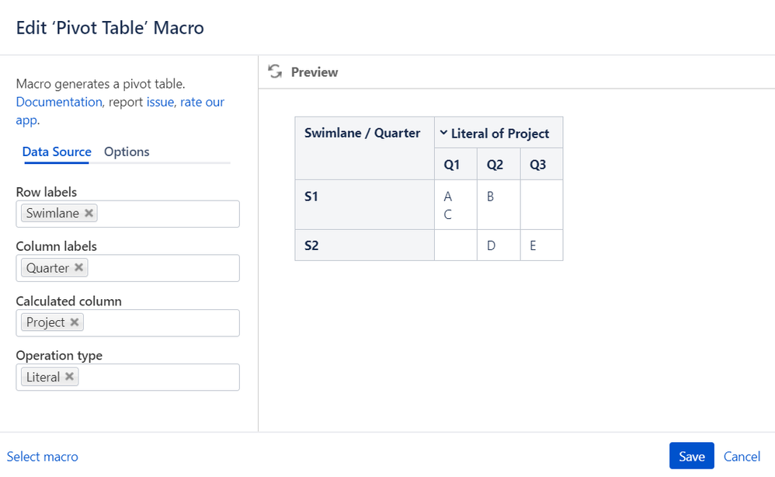Open the Row labels field to add values
Screen dimensions: 775x477
point(171,213)
